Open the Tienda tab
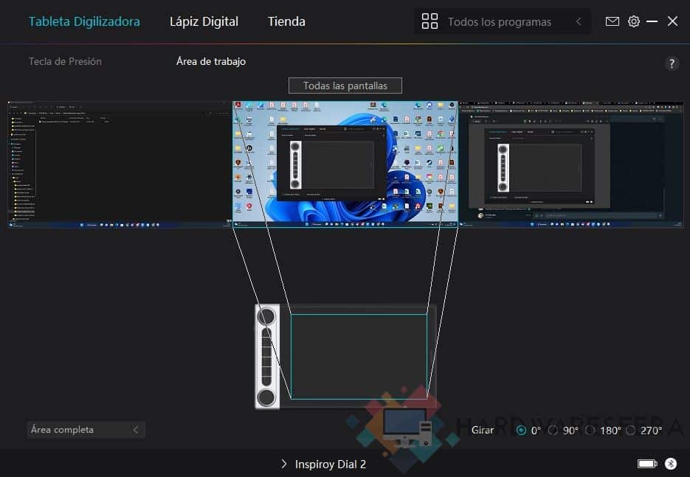The image size is (690, 477). [x=286, y=21]
